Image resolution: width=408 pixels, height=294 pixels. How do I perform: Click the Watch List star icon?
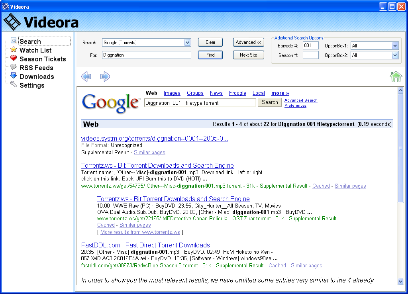pyautogui.click(x=14, y=49)
